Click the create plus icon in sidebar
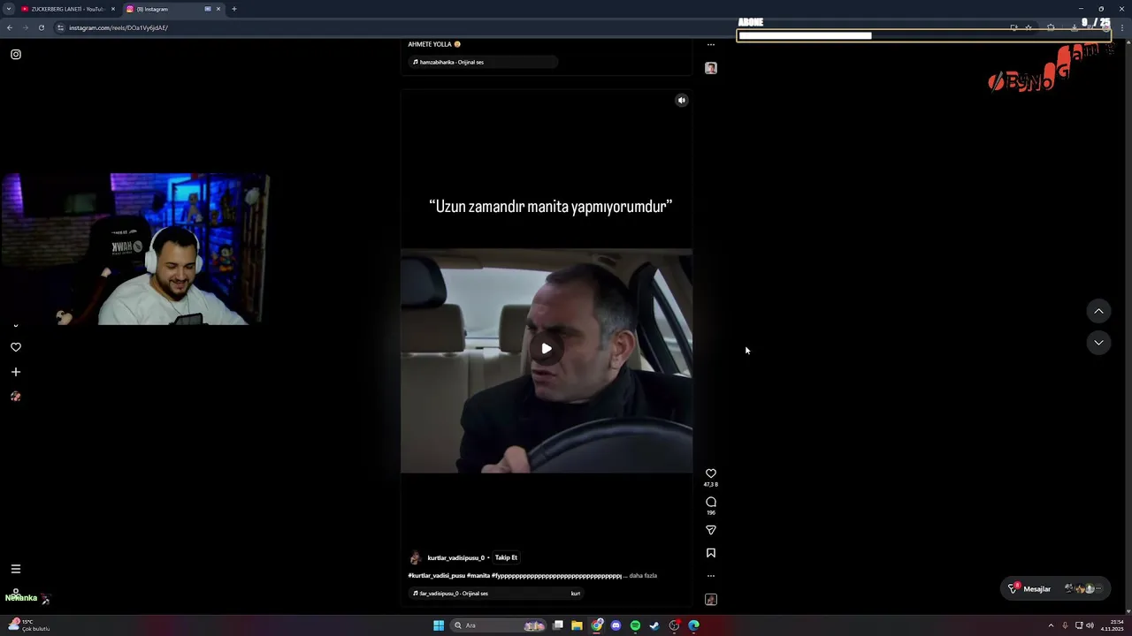1132x636 pixels. point(16,372)
